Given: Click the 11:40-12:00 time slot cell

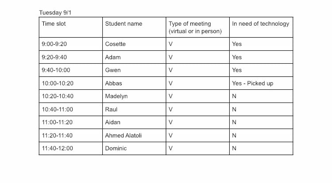Looking at the screenshot, I should click(x=71, y=149).
